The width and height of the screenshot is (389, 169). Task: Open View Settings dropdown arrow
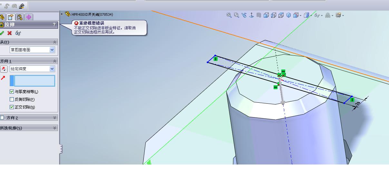[343, 15]
